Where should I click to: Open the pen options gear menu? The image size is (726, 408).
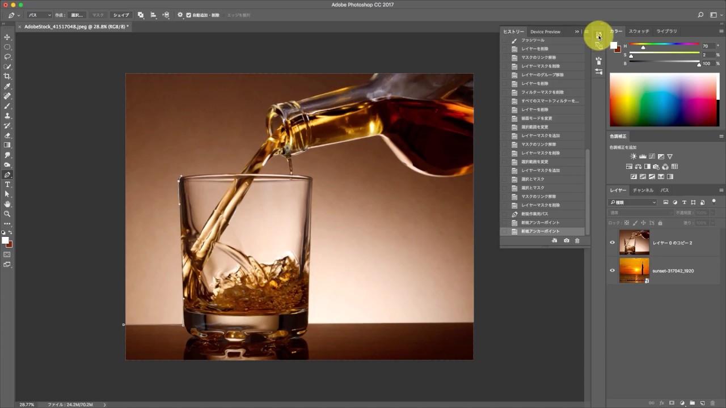pos(180,15)
